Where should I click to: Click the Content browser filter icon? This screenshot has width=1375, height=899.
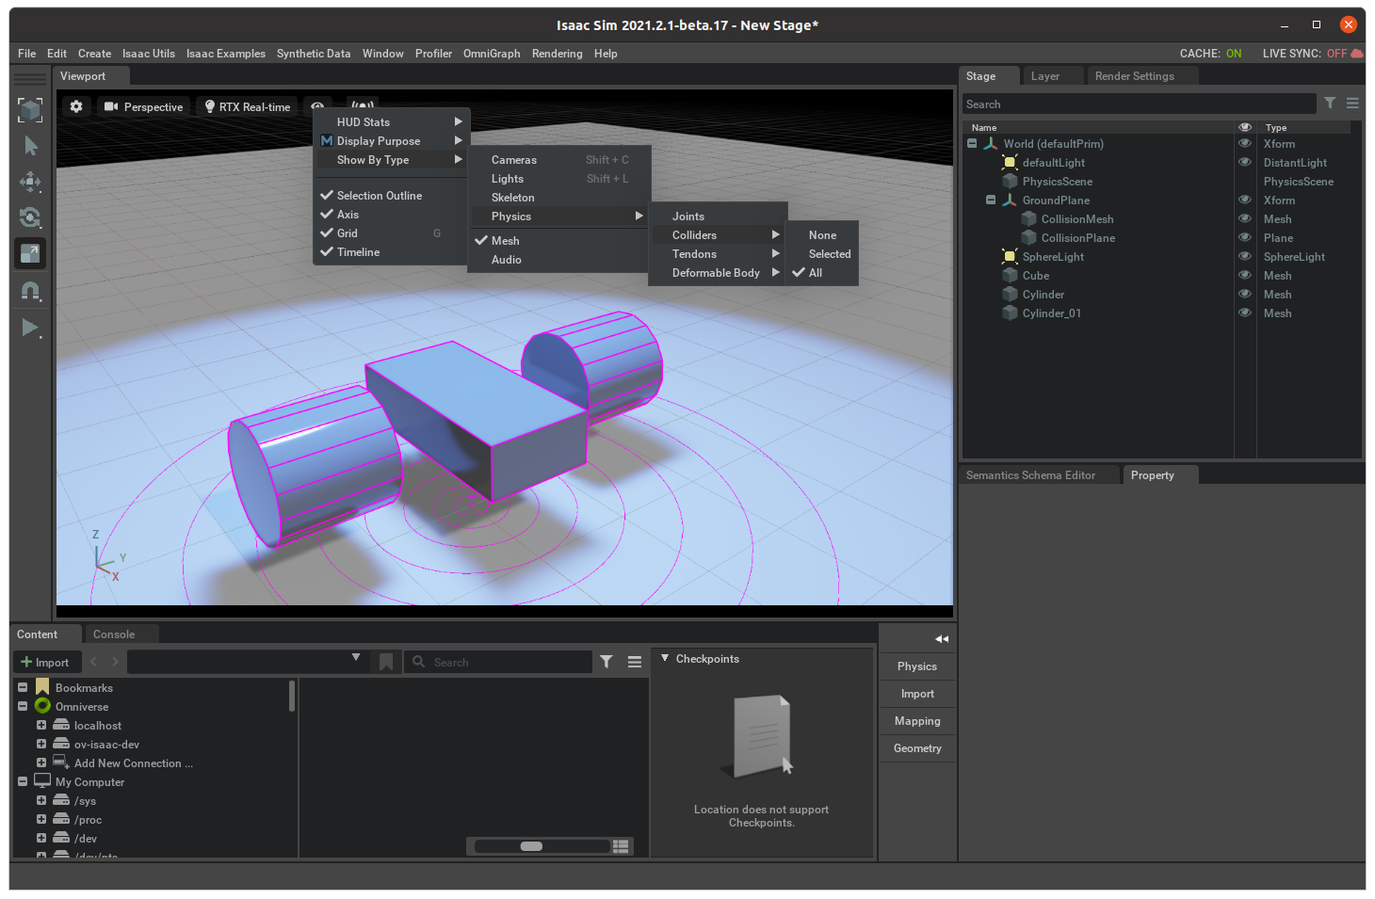coord(607,662)
